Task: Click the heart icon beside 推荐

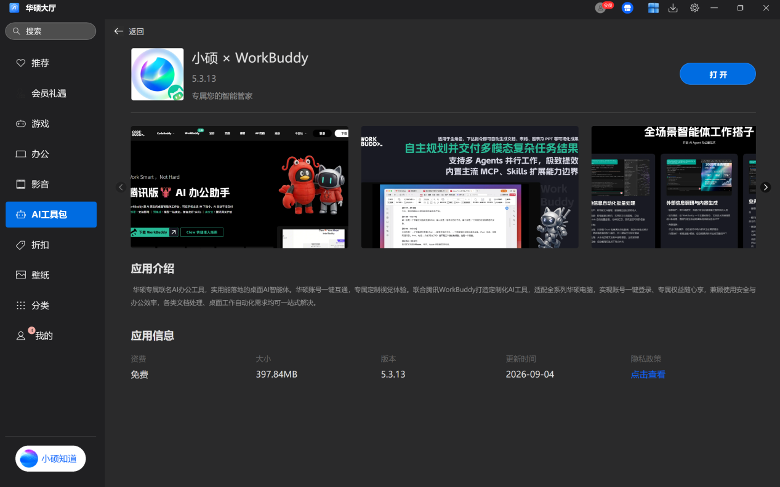Action: [20, 63]
